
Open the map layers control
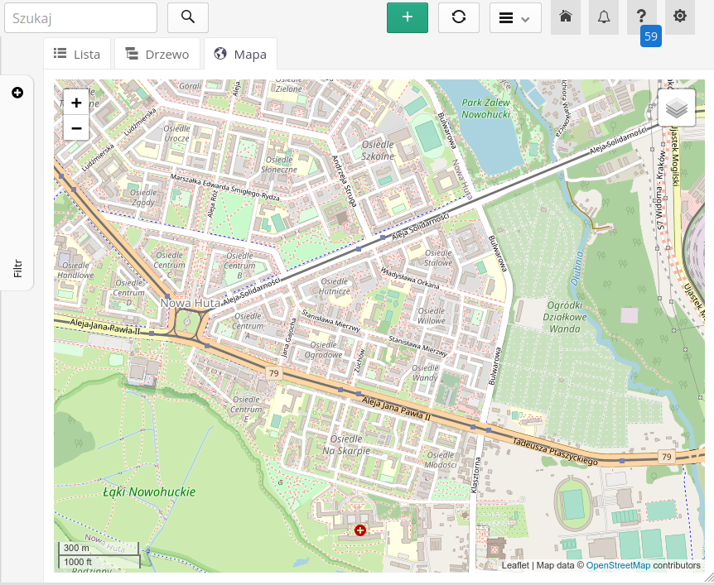677,108
